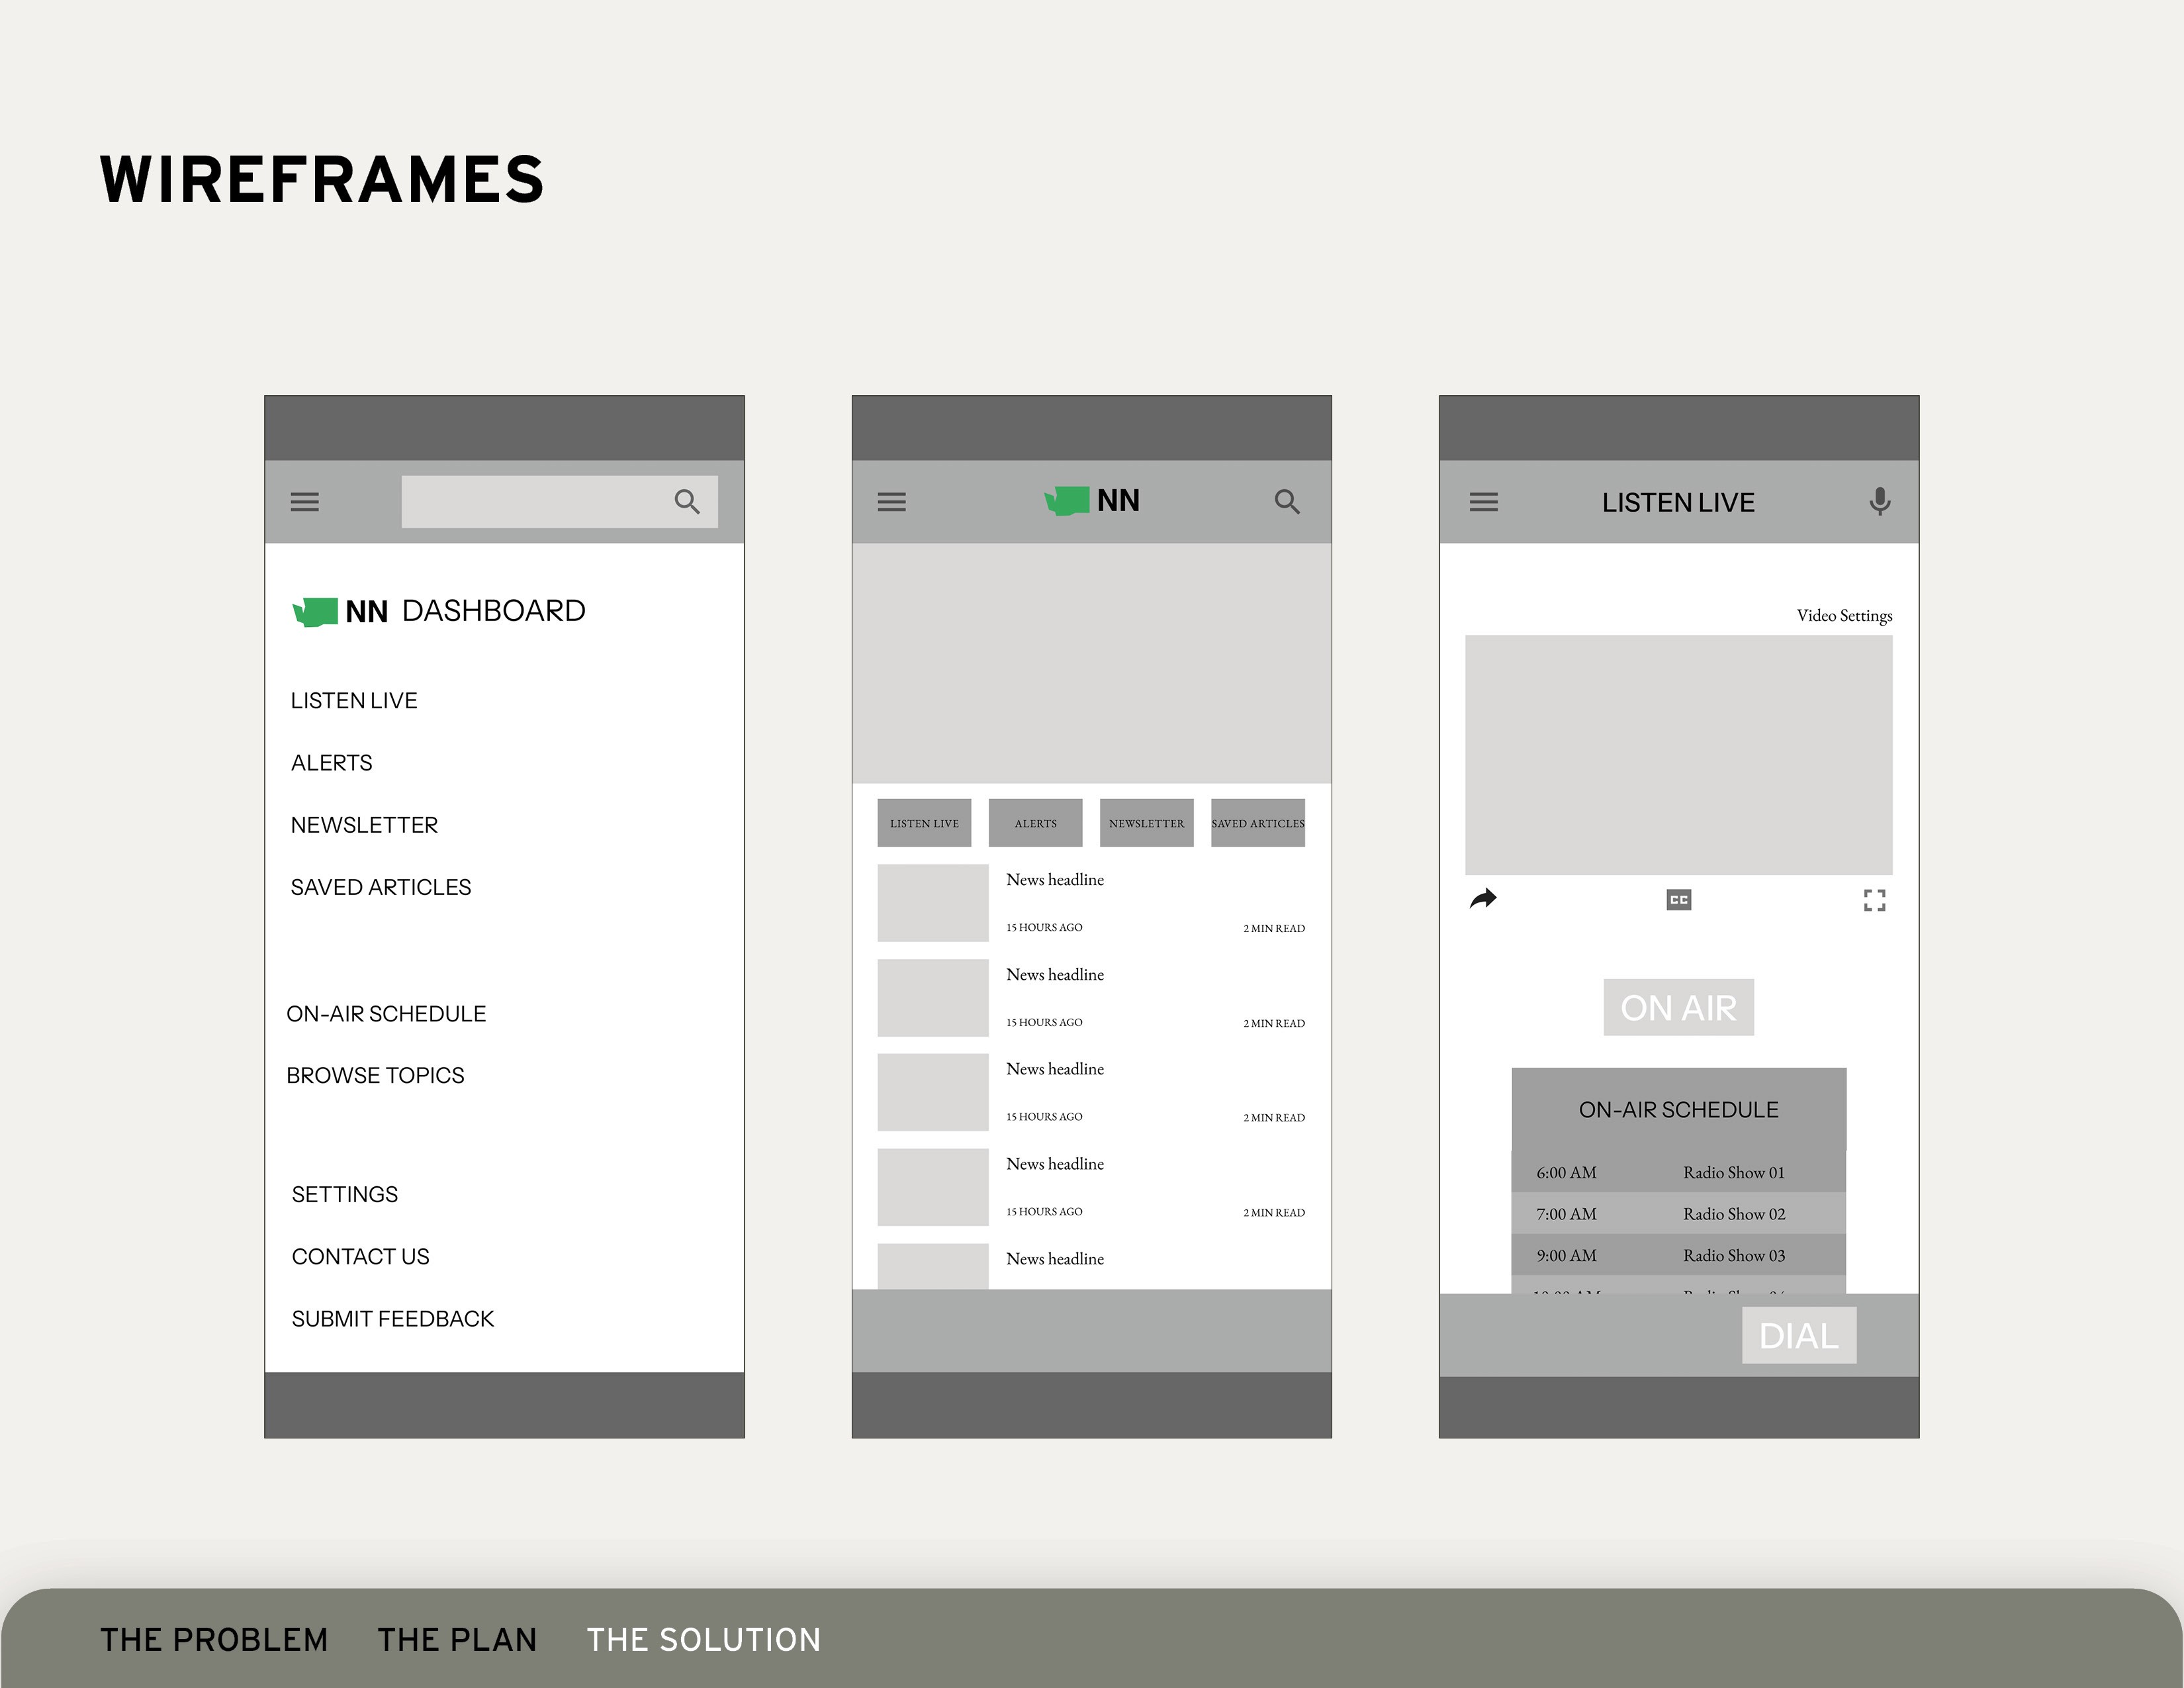Select ALERTS in dashboard menu
Viewport: 2184px width, 1688px height.
tap(331, 763)
